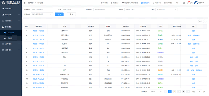Click the 驾驶舱 monitor icon in top navigation

pos(102,3)
